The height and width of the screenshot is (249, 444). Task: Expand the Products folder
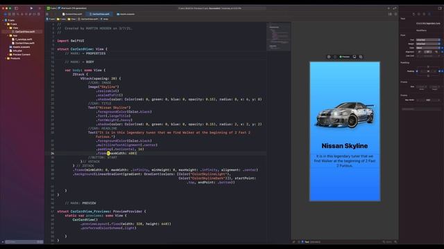tap(6, 58)
